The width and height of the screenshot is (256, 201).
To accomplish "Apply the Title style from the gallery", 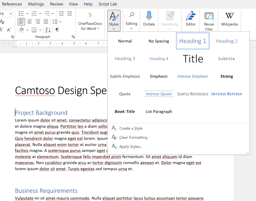I will point(193,59).
